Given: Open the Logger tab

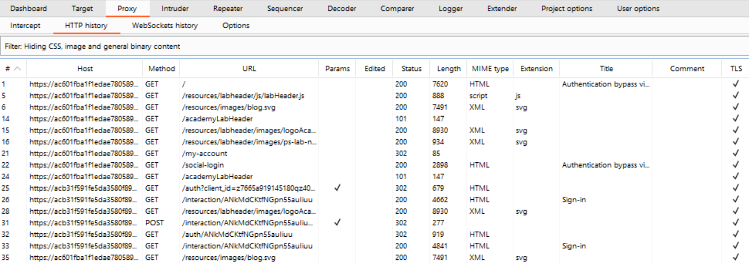Looking at the screenshot, I should pos(450,9).
